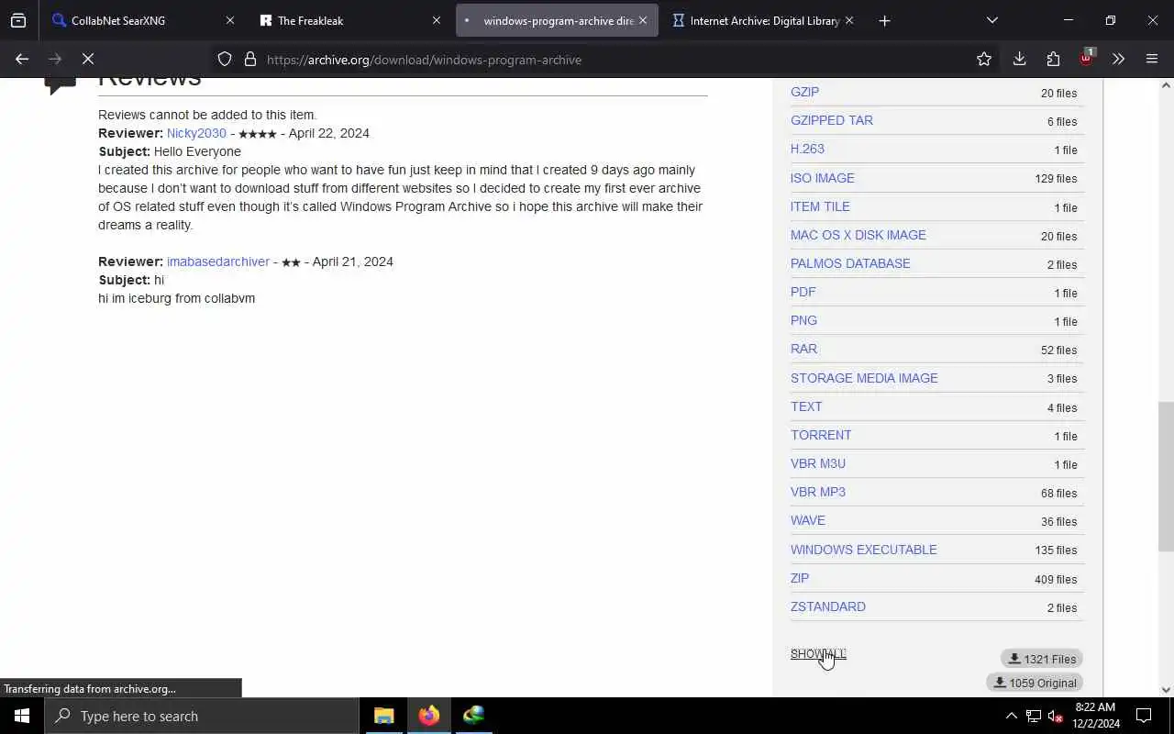Open MAC OS X DISK IMAGE option
The image size is (1174, 734).
[x=858, y=235]
